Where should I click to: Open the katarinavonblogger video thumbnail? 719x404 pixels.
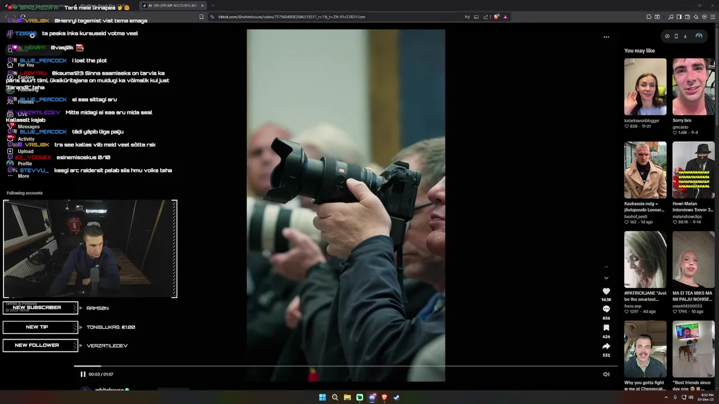click(645, 87)
